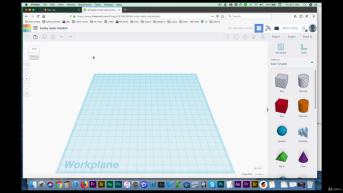The image size is (343, 193).
Task: Click the TOP face of view cube
Action: (34, 49)
